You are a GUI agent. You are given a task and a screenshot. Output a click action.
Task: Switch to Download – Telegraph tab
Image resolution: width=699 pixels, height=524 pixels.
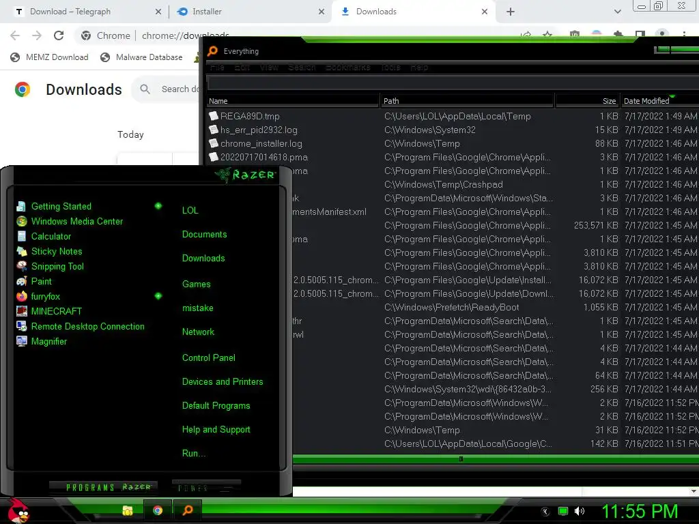(89, 12)
